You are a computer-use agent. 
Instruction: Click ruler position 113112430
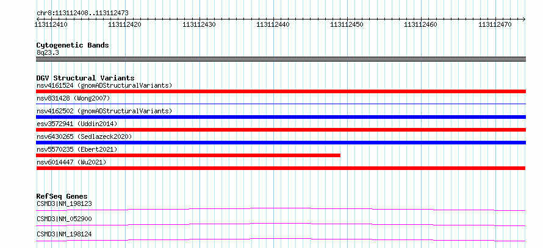[199, 24]
